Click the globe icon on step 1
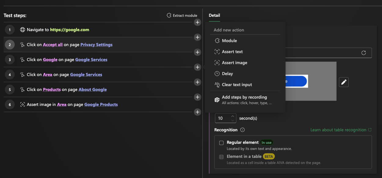Screen dimensions: 382x178 tap(22, 30)
